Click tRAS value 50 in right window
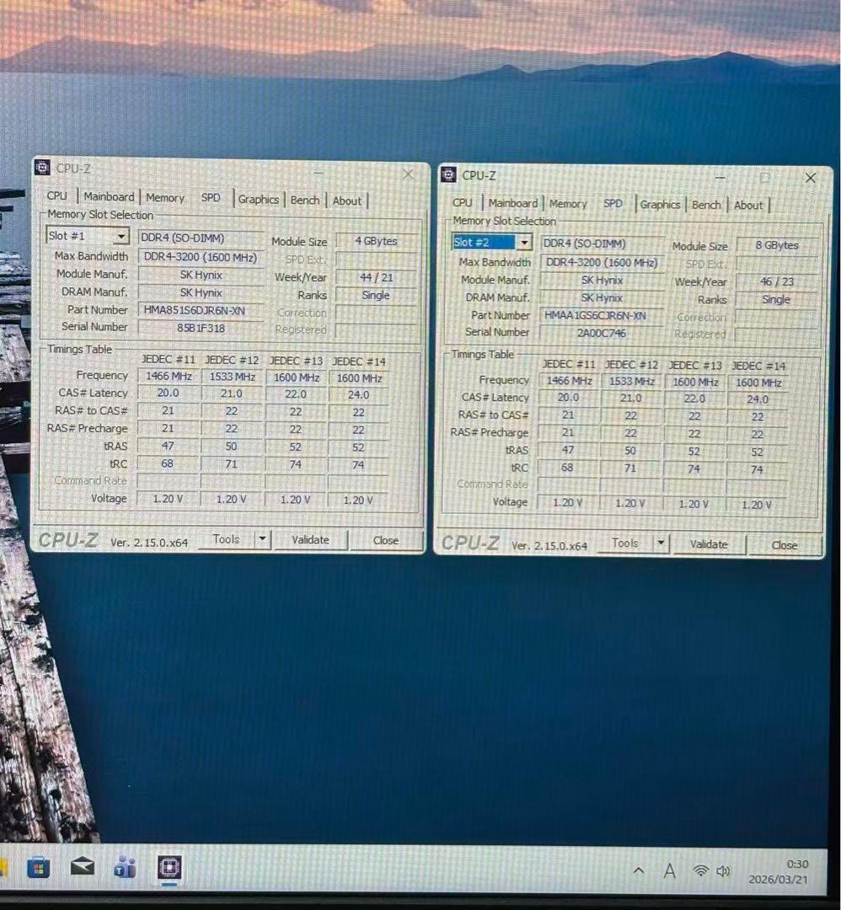The image size is (841, 910). [630, 451]
